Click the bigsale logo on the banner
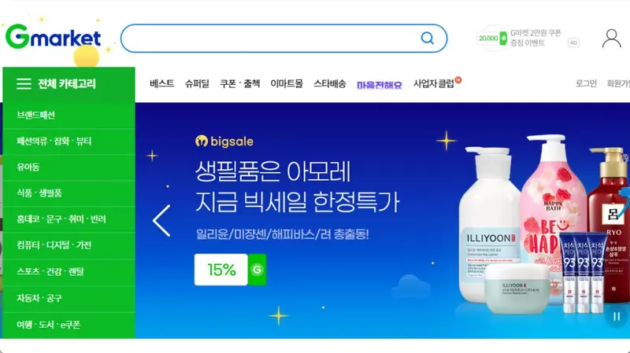The image size is (630, 353). point(224,142)
